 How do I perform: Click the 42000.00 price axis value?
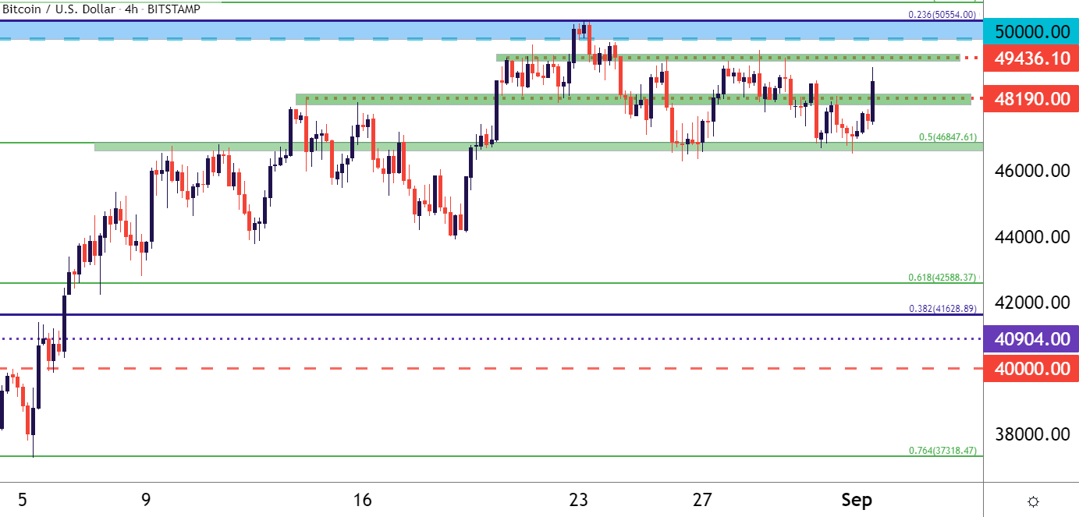click(x=1031, y=303)
